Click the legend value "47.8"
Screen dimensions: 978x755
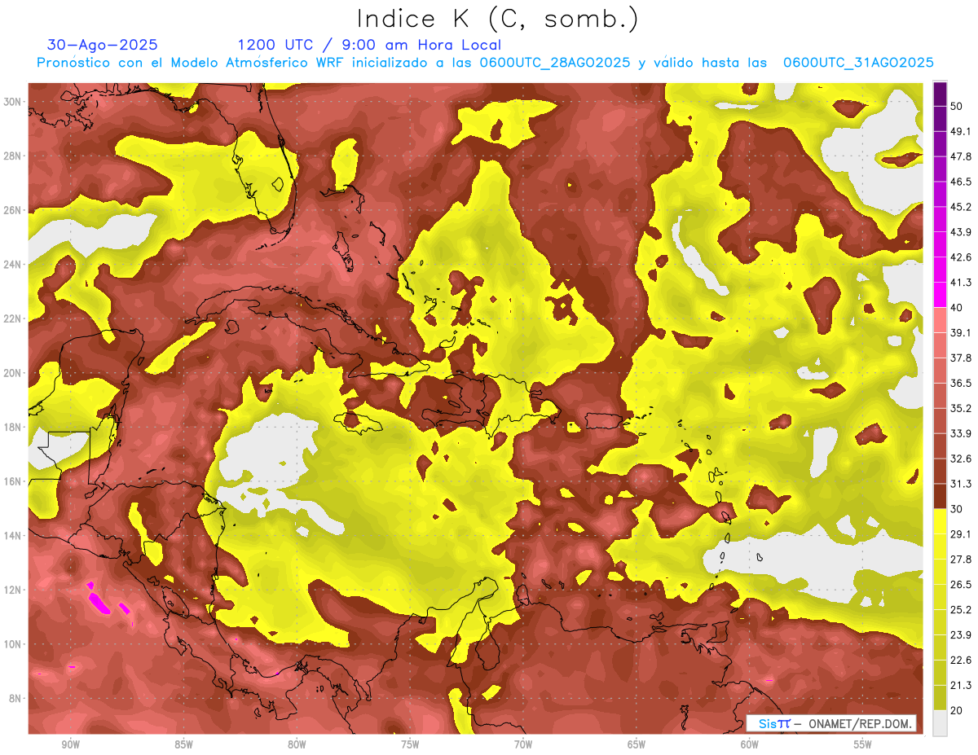click(x=960, y=156)
